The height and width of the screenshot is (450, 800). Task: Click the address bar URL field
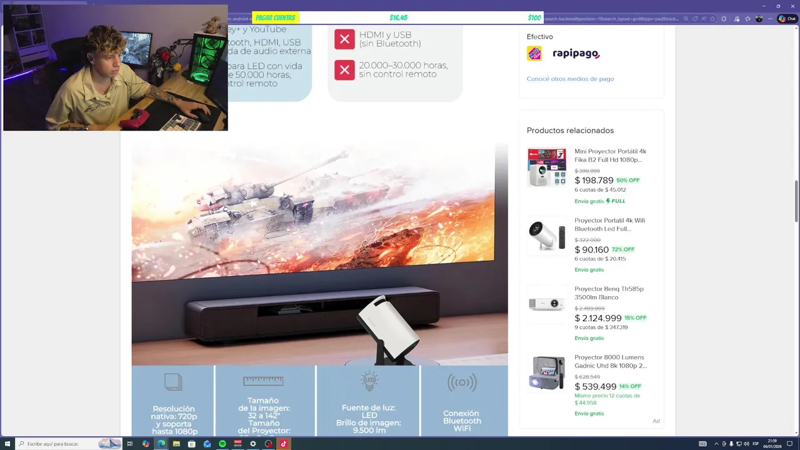611,19
